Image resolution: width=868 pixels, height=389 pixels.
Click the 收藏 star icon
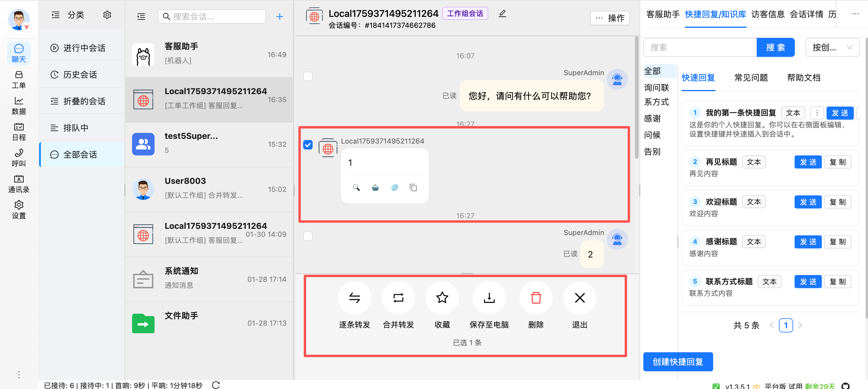(442, 298)
